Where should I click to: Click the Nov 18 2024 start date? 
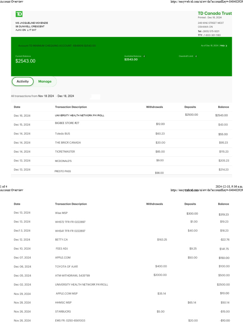(46, 96)
